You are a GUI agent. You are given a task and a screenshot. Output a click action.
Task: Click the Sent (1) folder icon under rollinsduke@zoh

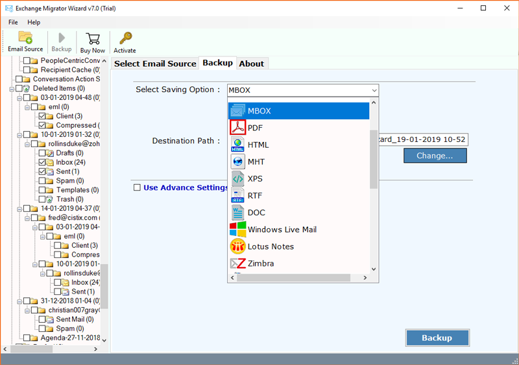point(50,172)
